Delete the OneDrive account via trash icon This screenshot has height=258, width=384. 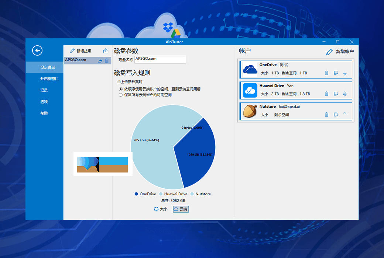pyautogui.click(x=326, y=73)
